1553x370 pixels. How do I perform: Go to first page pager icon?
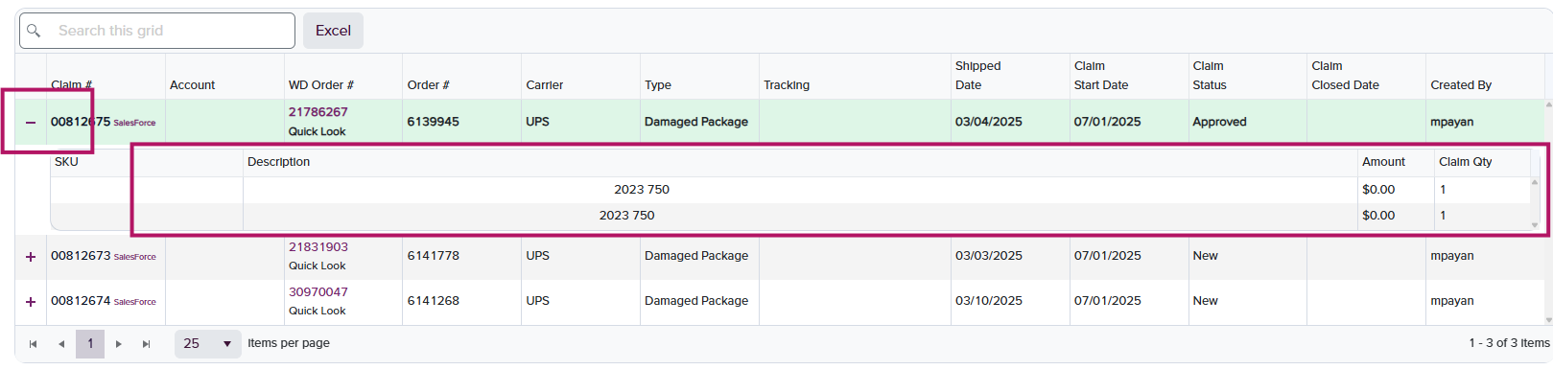33,344
